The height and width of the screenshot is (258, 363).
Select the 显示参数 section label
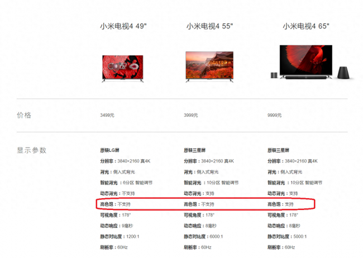(x=31, y=150)
